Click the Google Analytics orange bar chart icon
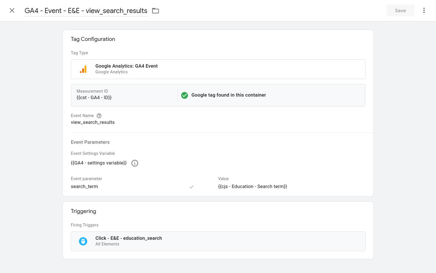The height and width of the screenshot is (273, 436). pyautogui.click(x=83, y=69)
